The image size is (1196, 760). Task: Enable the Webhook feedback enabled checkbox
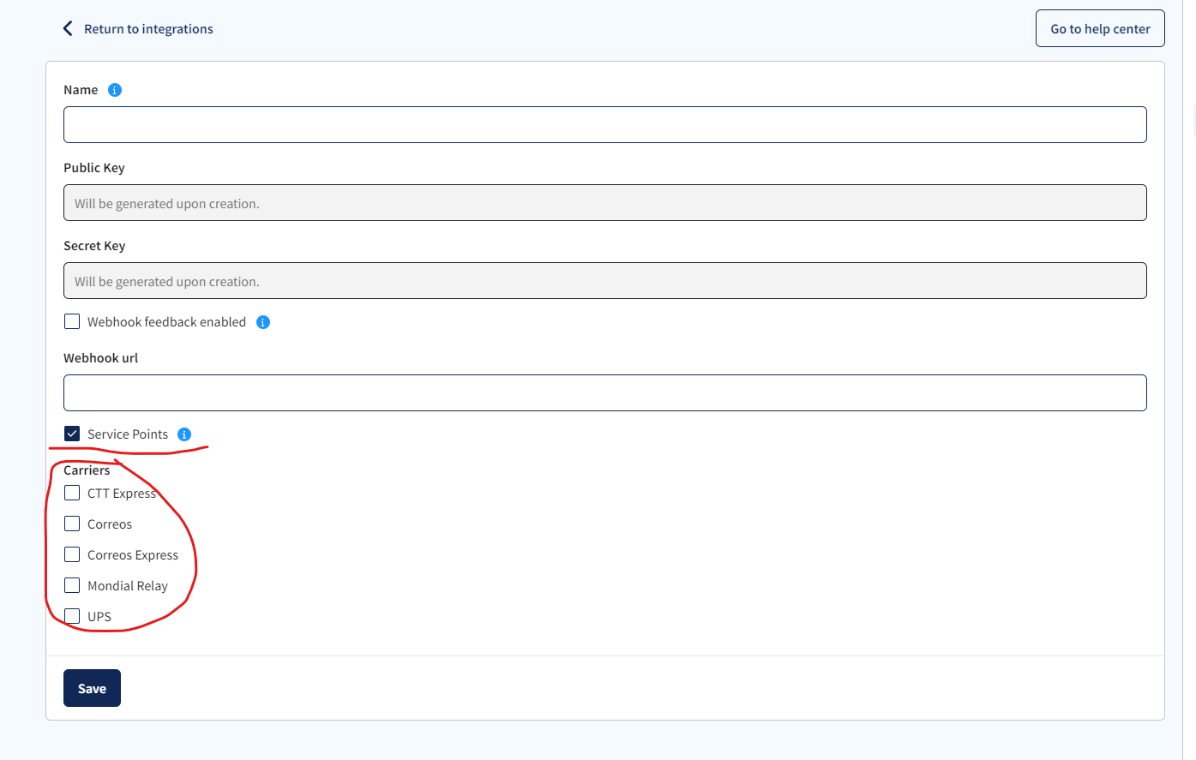click(x=72, y=321)
